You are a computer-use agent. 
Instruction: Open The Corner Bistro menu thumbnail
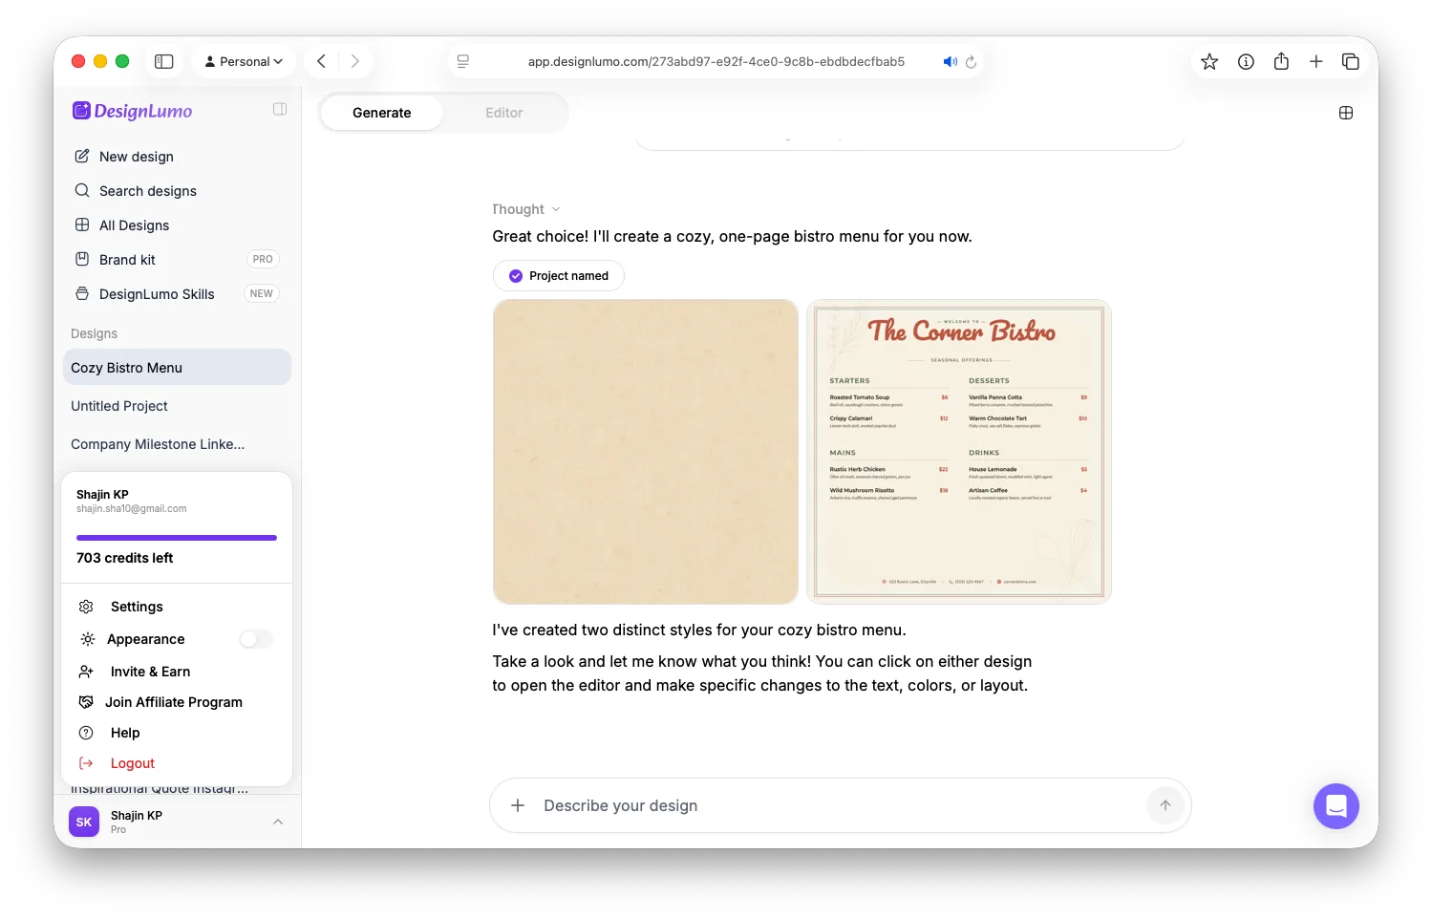click(x=959, y=452)
